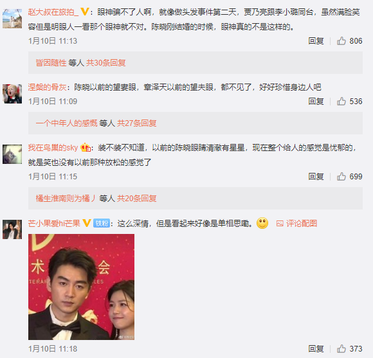Open 我在鸟巢的sky cat avatar
This screenshot has height=358, width=373.
(x=12, y=154)
